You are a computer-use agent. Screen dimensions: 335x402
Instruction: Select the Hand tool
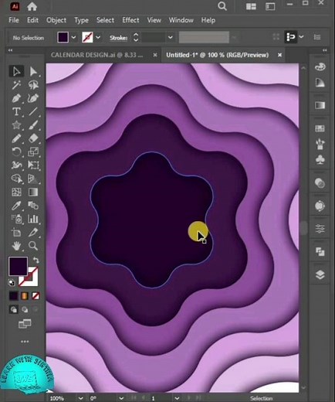pos(16,246)
